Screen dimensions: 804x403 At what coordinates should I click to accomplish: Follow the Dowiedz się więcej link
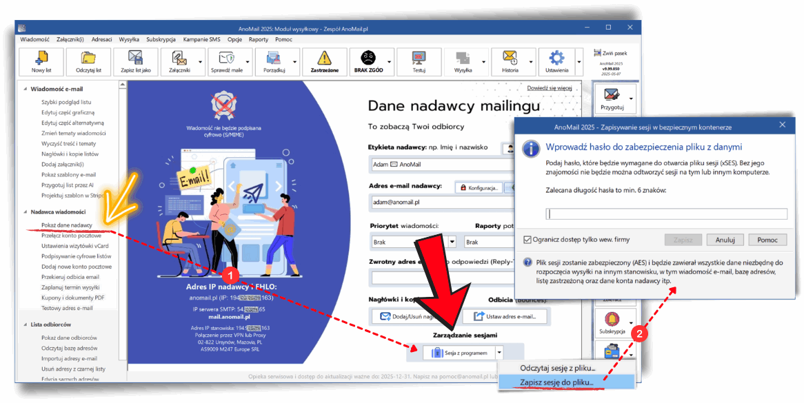point(549,88)
